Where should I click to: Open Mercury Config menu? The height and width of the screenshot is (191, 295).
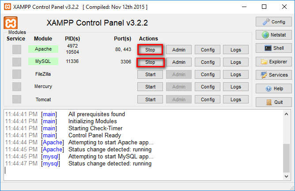pos(208,87)
